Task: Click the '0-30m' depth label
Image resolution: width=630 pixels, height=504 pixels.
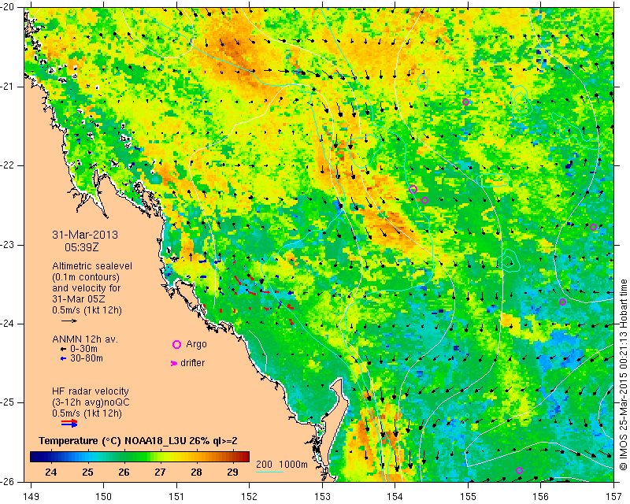Action: click(x=83, y=349)
